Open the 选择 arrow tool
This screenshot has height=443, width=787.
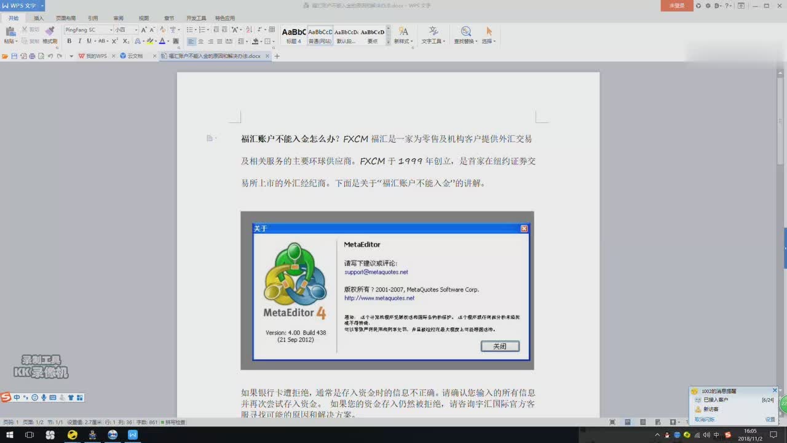click(489, 36)
